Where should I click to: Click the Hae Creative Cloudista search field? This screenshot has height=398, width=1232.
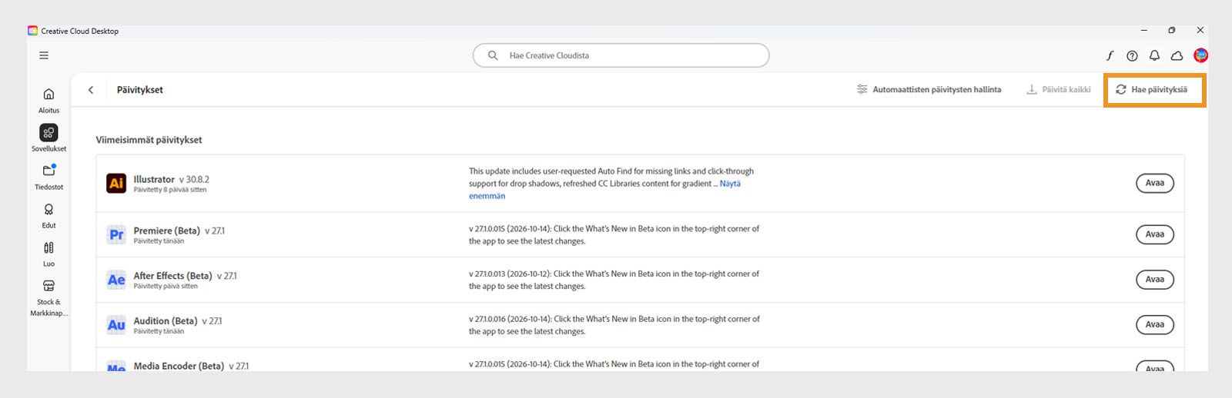[x=621, y=55]
